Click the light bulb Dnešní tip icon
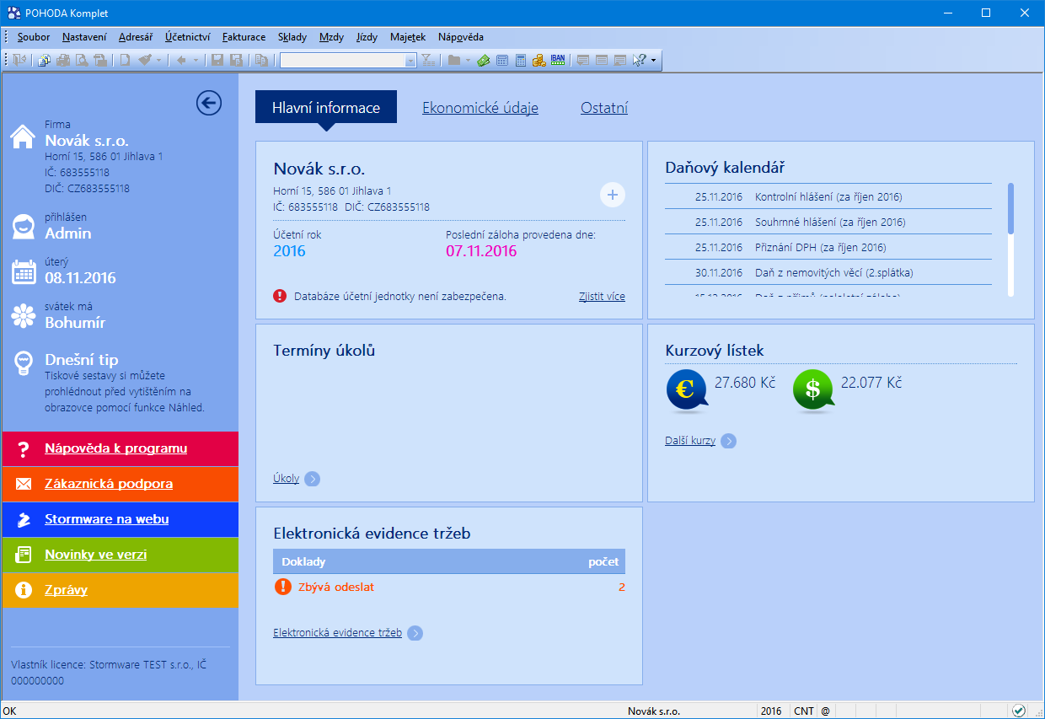This screenshot has height=719, width=1045. click(x=23, y=363)
